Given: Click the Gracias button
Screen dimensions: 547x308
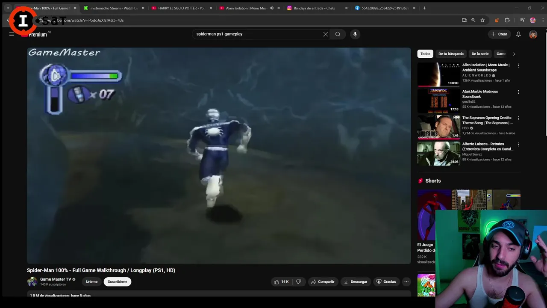Looking at the screenshot, I should point(386,282).
